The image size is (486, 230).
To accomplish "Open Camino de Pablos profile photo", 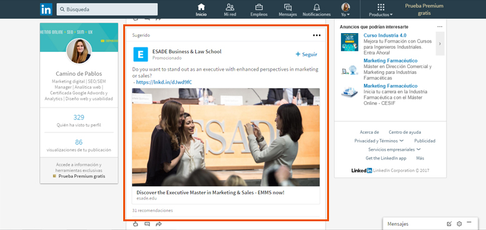I will click(79, 51).
